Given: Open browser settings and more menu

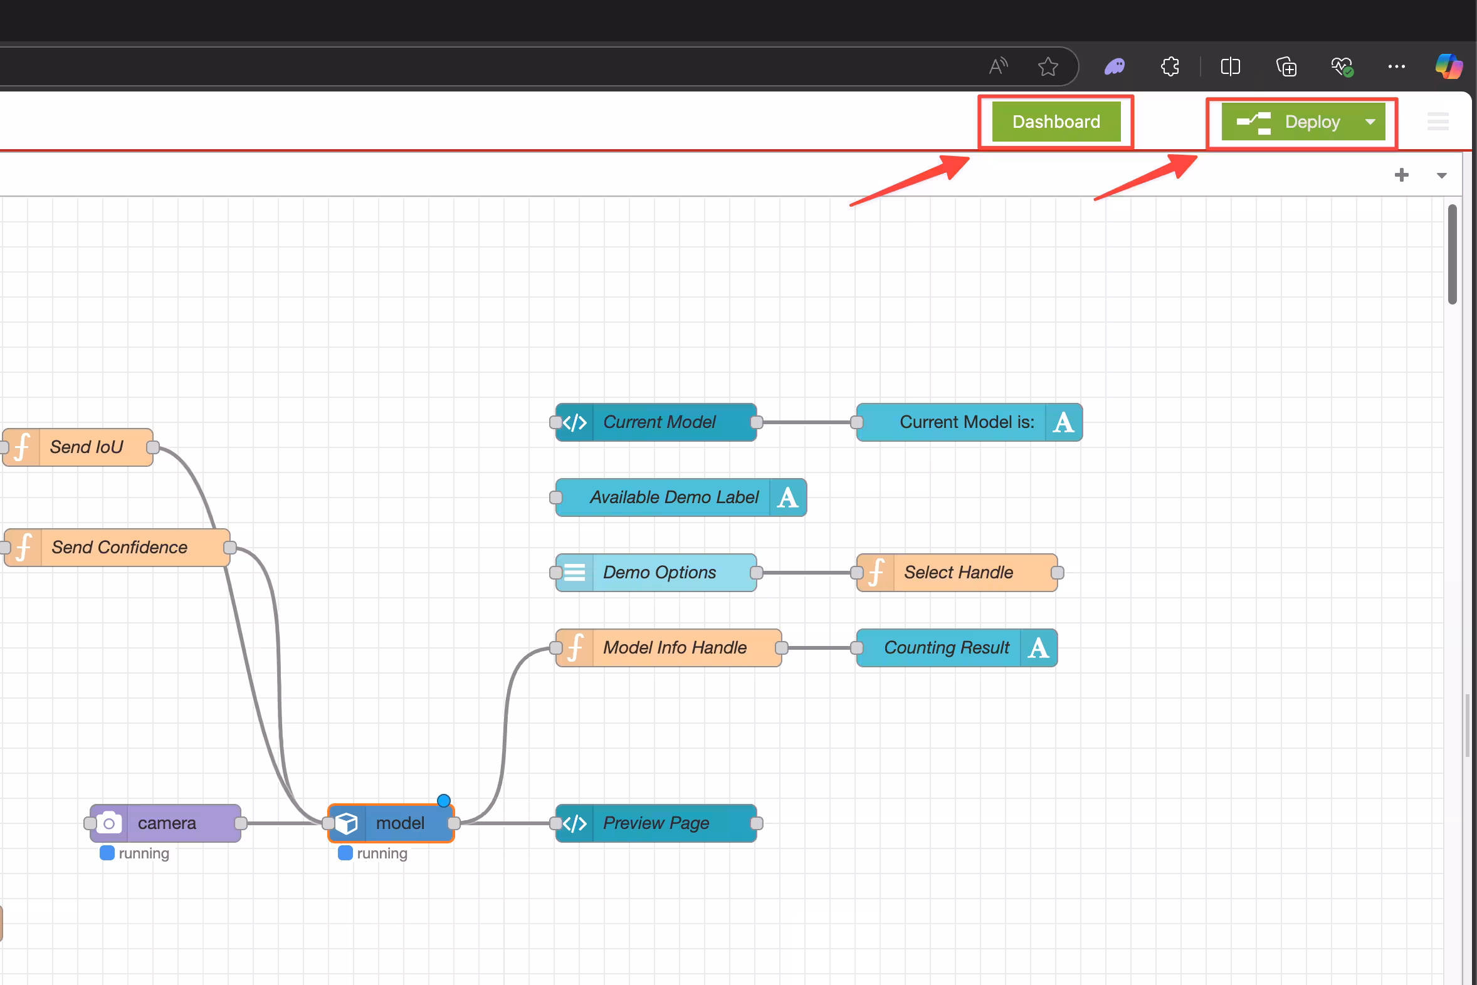Looking at the screenshot, I should [1396, 66].
